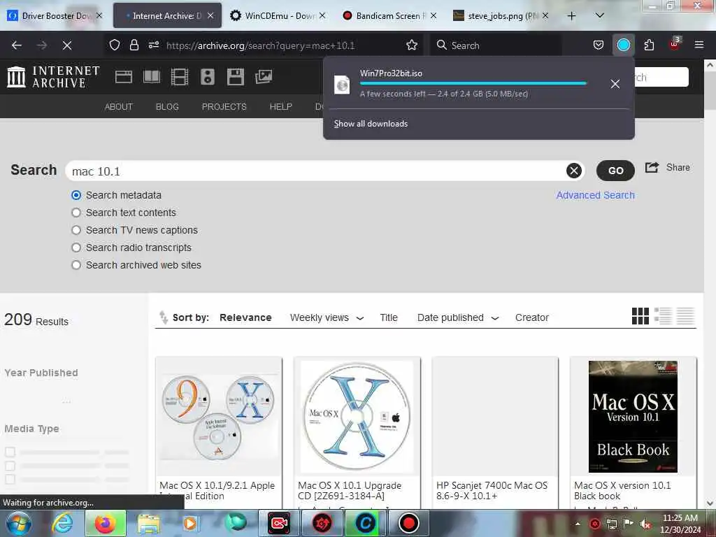Switch to compact list view
The width and height of the screenshot is (716, 537).
click(685, 316)
